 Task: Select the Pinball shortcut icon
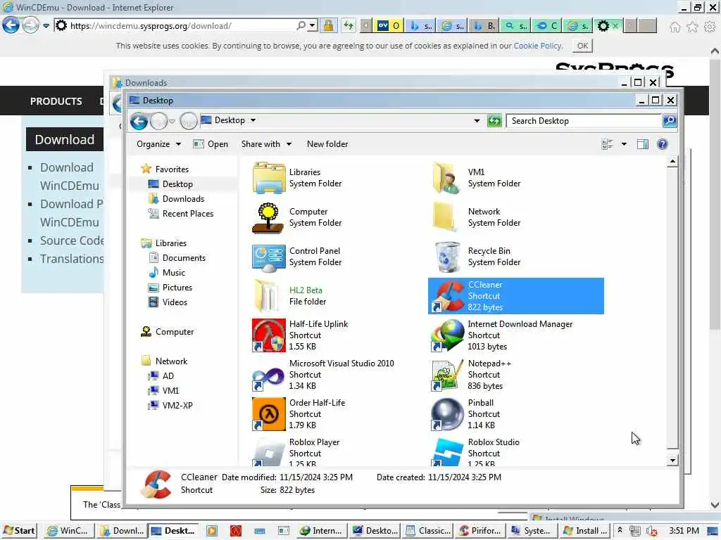pyautogui.click(x=448, y=414)
